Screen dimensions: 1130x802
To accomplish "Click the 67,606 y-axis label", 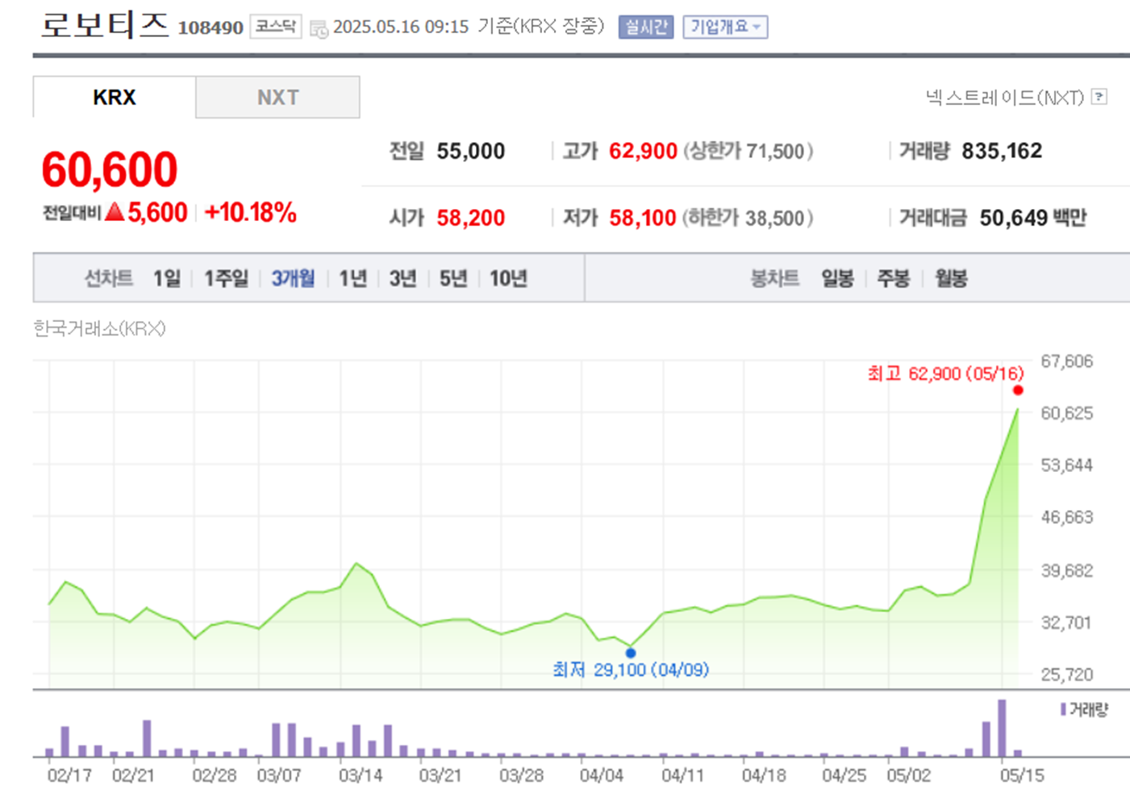I will click(1066, 361).
